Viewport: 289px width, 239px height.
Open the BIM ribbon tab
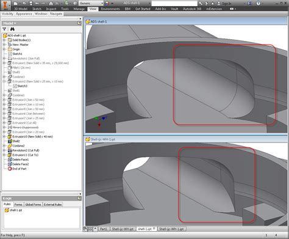click(x=127, y=9)
